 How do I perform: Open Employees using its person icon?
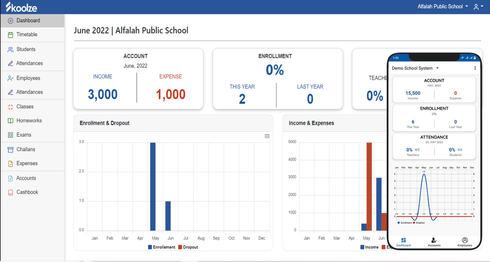[10, 78]
